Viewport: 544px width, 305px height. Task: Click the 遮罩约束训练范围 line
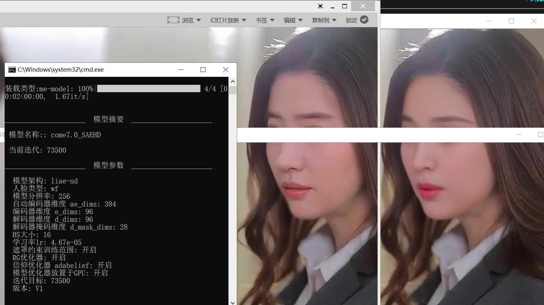pos(54,250)
